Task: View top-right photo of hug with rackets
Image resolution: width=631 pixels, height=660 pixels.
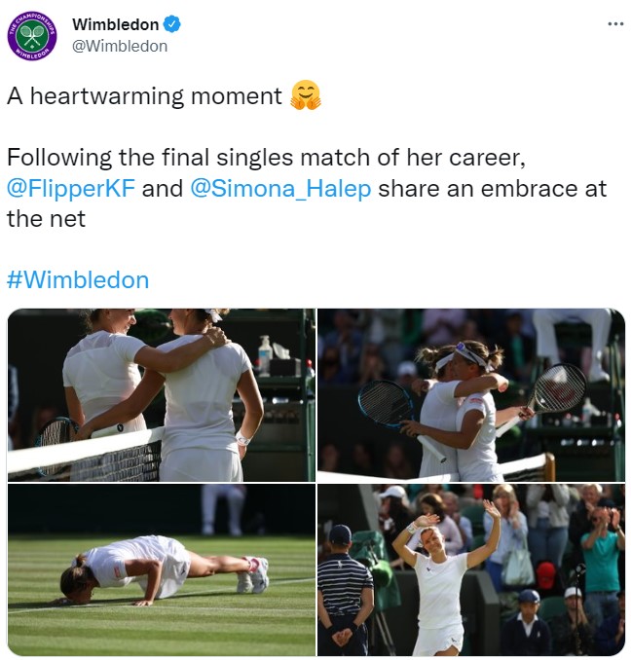Action: point(471,394)
